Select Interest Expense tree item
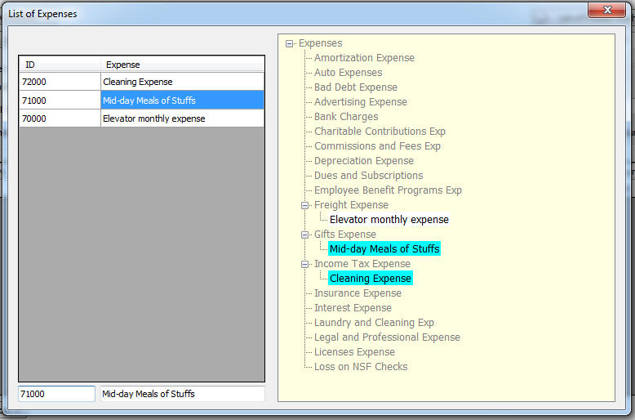The image size is (635, 420). pos(353,308)
